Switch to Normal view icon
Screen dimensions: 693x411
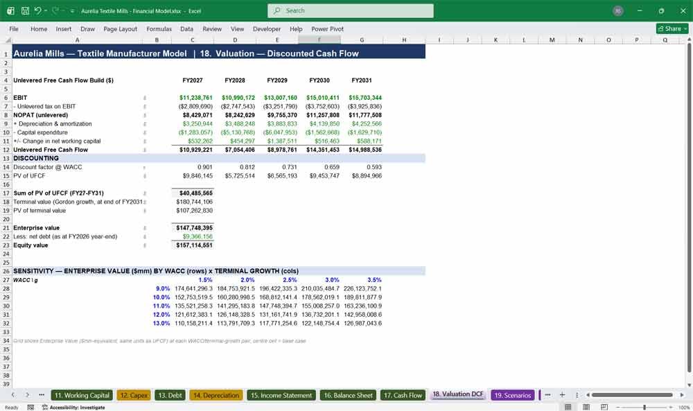coord(568,407)
